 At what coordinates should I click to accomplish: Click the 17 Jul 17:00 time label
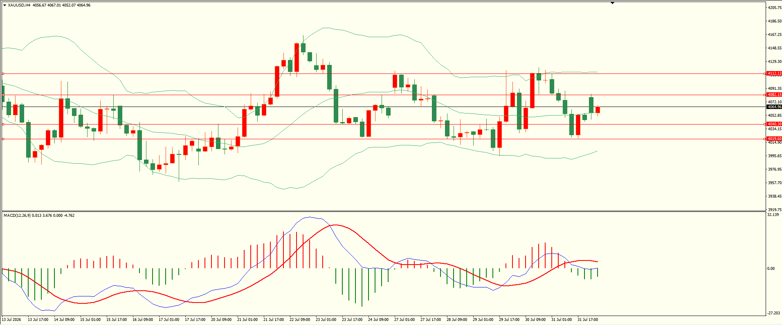pyautogui.click(x=195, y=320)
